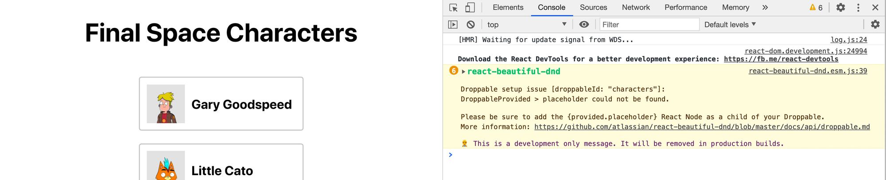Open the Memory tab
This screenshot has height=180, width=886.
click(735, 8)
